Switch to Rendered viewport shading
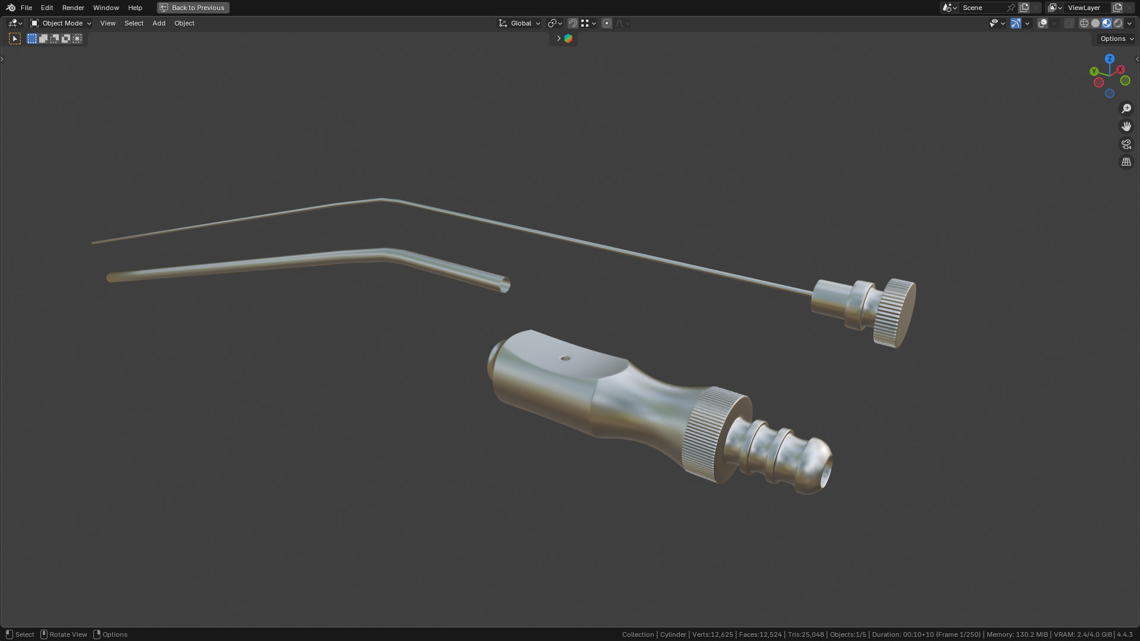This screenshot has height=641, width=1140. (1118, 23)
